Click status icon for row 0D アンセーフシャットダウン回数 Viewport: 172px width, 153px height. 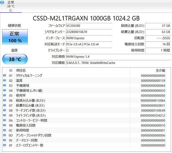pyautogui.click(x=4, y=135)
